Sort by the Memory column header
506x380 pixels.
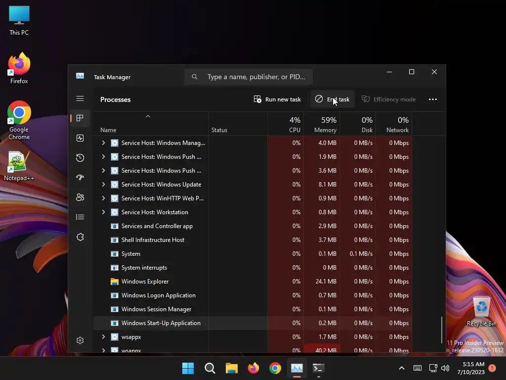(x=322, y=124)
